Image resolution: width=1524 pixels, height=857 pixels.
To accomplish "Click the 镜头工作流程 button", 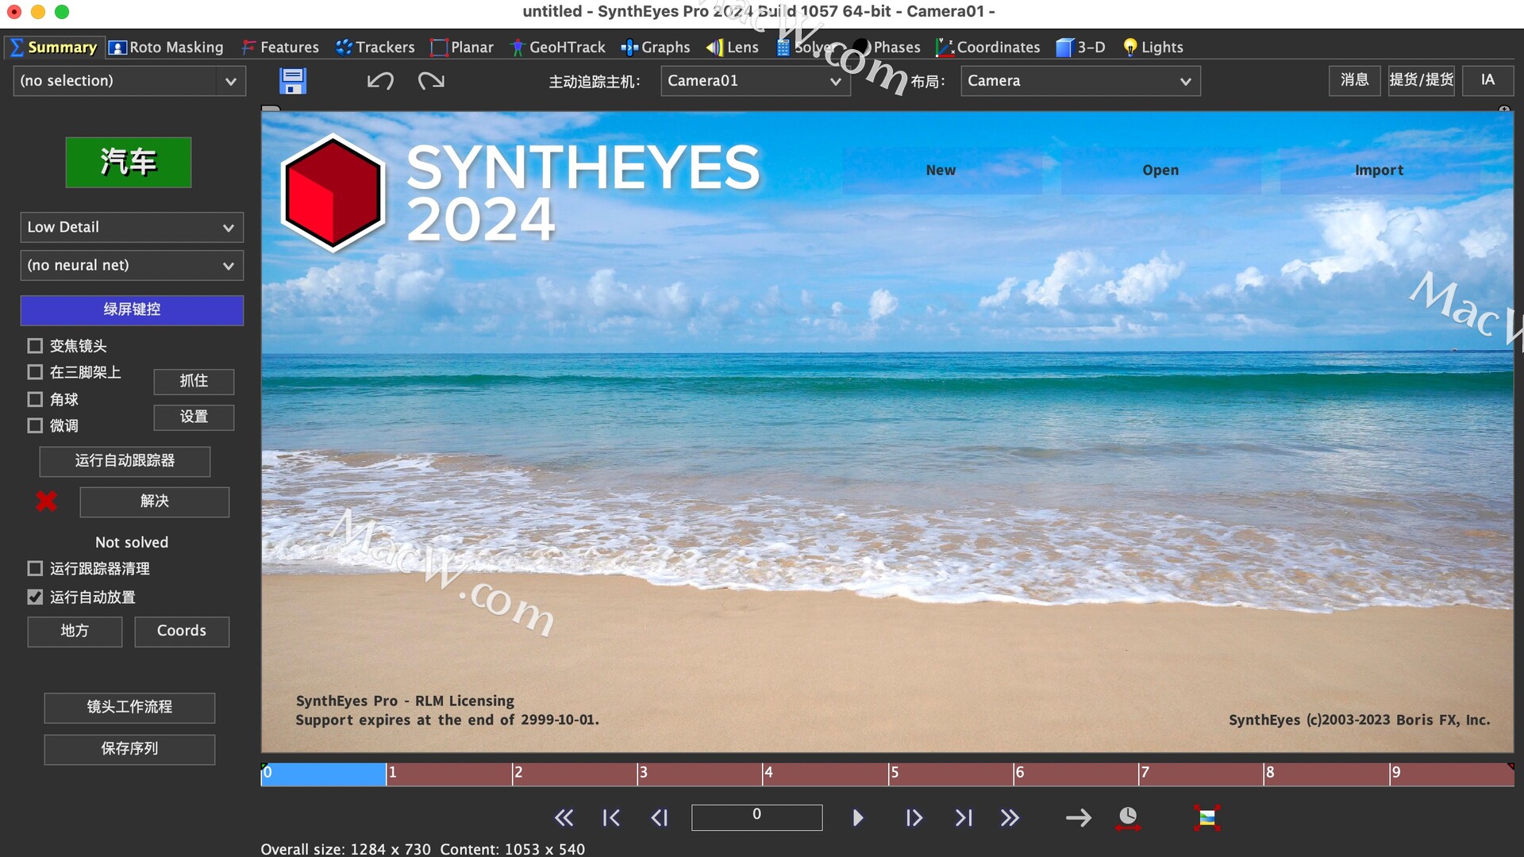I will pos(129,707).
